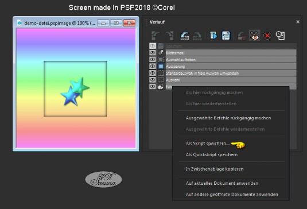Toggle the eye of the Speichern history row

[x=153, y=46]
